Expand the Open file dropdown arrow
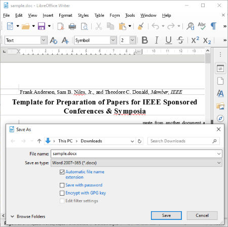Screen dimensions: 228x227 pyautogui.click(x=33, y=26)
